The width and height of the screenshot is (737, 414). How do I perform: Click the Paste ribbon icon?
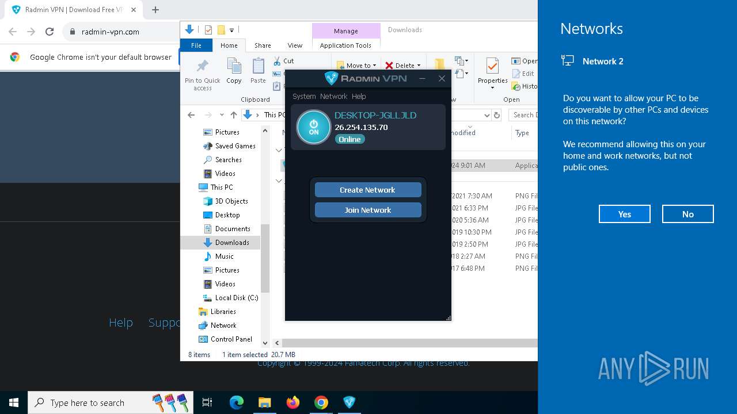pyautogui.click(x=258, y=66)
